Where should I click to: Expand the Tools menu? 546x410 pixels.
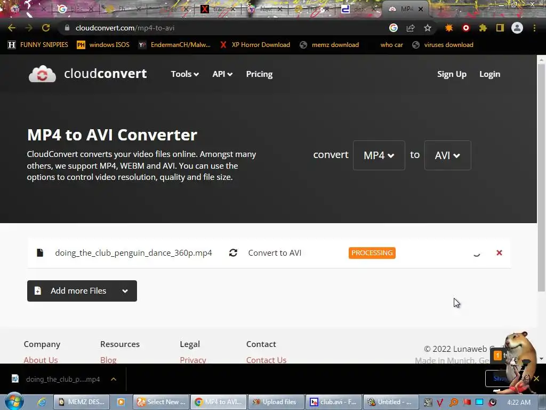coord(184,74)
